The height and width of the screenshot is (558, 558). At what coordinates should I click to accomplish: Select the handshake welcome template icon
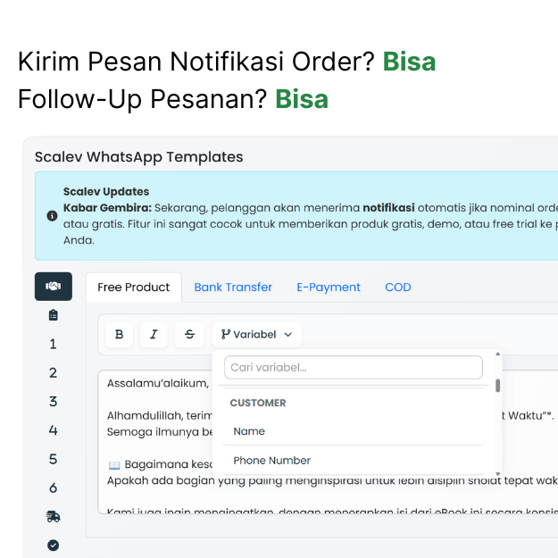click(x=53, y=287)
